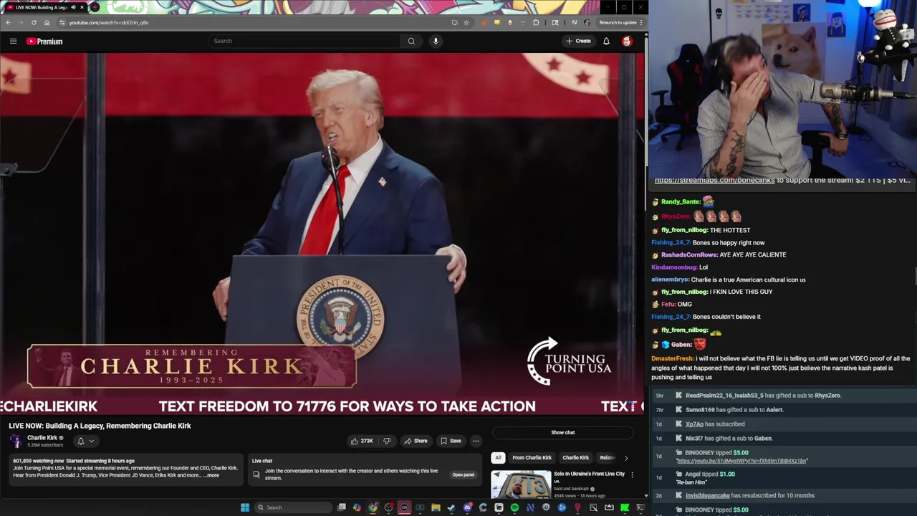This screenshot has width=917, height=516.
Task: Click the live video player
Action: pos(322,234)
